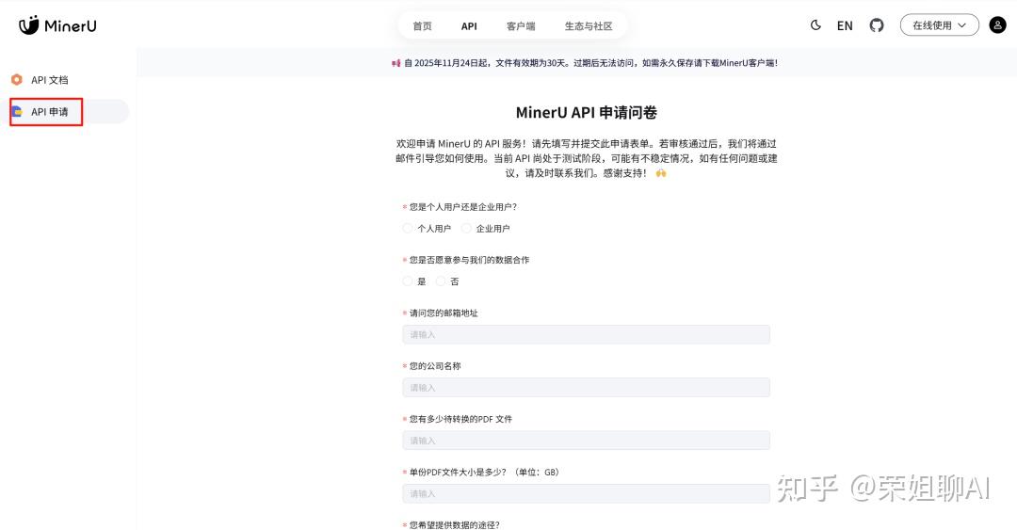Choose 否 for data cooperation
Viewport: 1017px width, 530px height.
click(441, 281)
